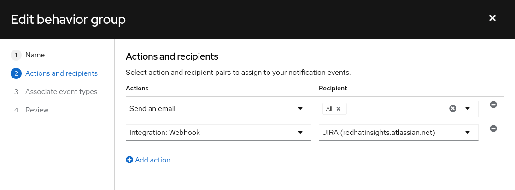Click the caret arrow on JIRA recipient selector
The height and width of the screenshot is (190, 515).
[x=468, y=133]
